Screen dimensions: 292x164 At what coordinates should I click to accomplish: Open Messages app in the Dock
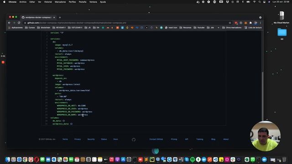click(42, 159)
